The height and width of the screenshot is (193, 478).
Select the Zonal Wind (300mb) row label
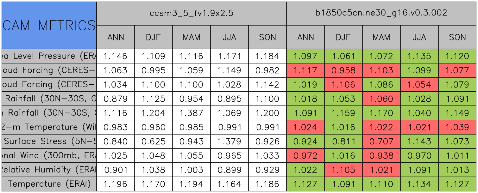pos(49,156)
